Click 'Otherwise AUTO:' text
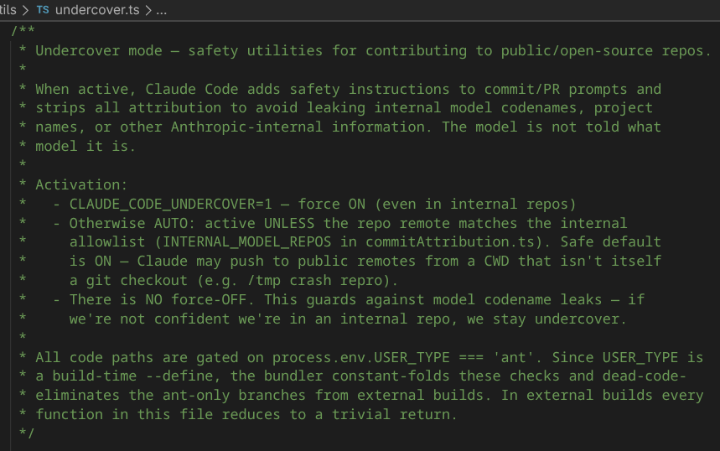The image size is (720, 451). 132,223
